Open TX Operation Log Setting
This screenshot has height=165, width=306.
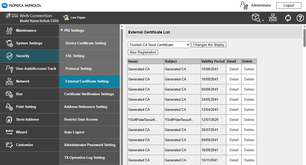point(89,157)
